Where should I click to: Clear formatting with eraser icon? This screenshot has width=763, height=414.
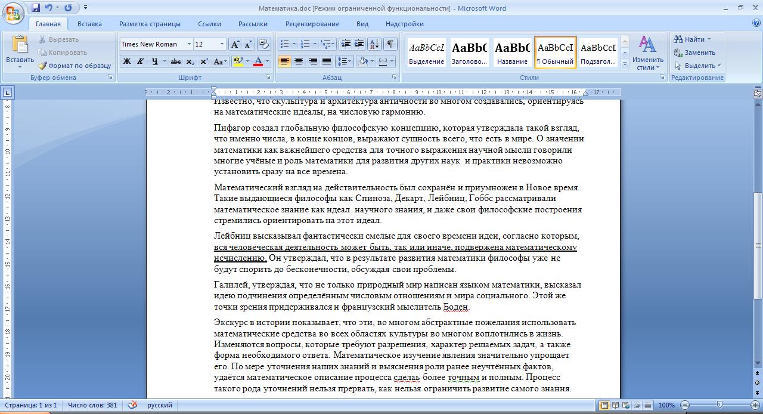click(x=264, y=44)
